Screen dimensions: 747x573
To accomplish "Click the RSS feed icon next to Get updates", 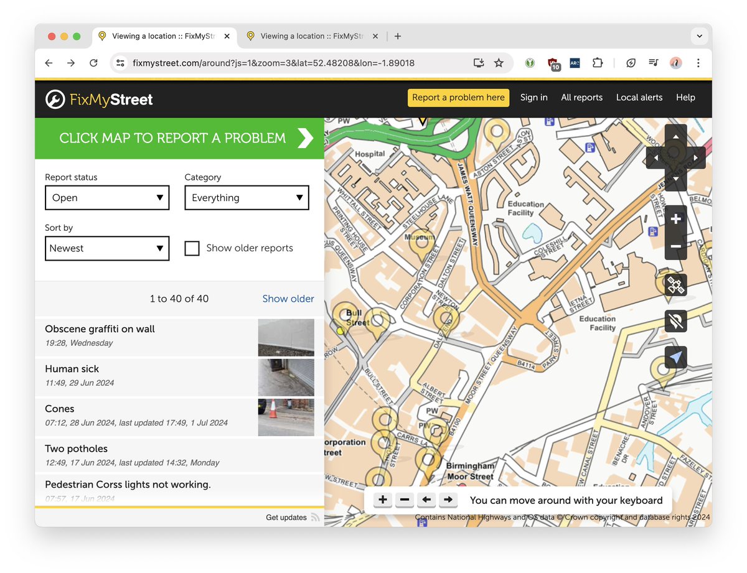I will [316, 517].
